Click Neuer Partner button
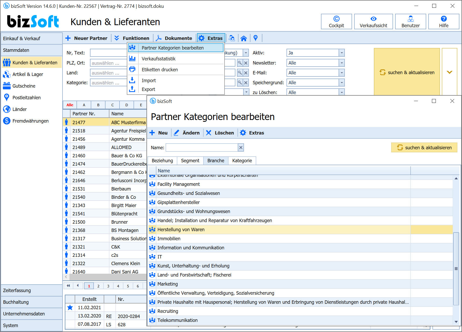The image size is (462, 332). (x=86, y=38)
